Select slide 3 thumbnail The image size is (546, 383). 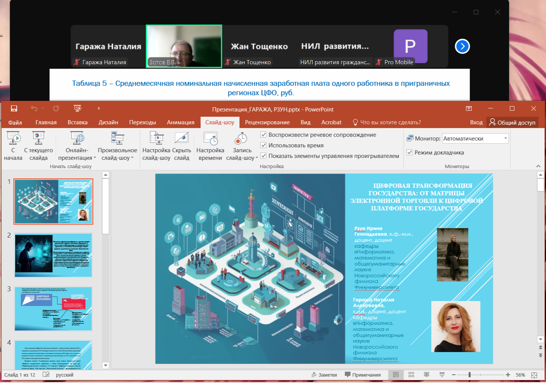click(53, 309)
